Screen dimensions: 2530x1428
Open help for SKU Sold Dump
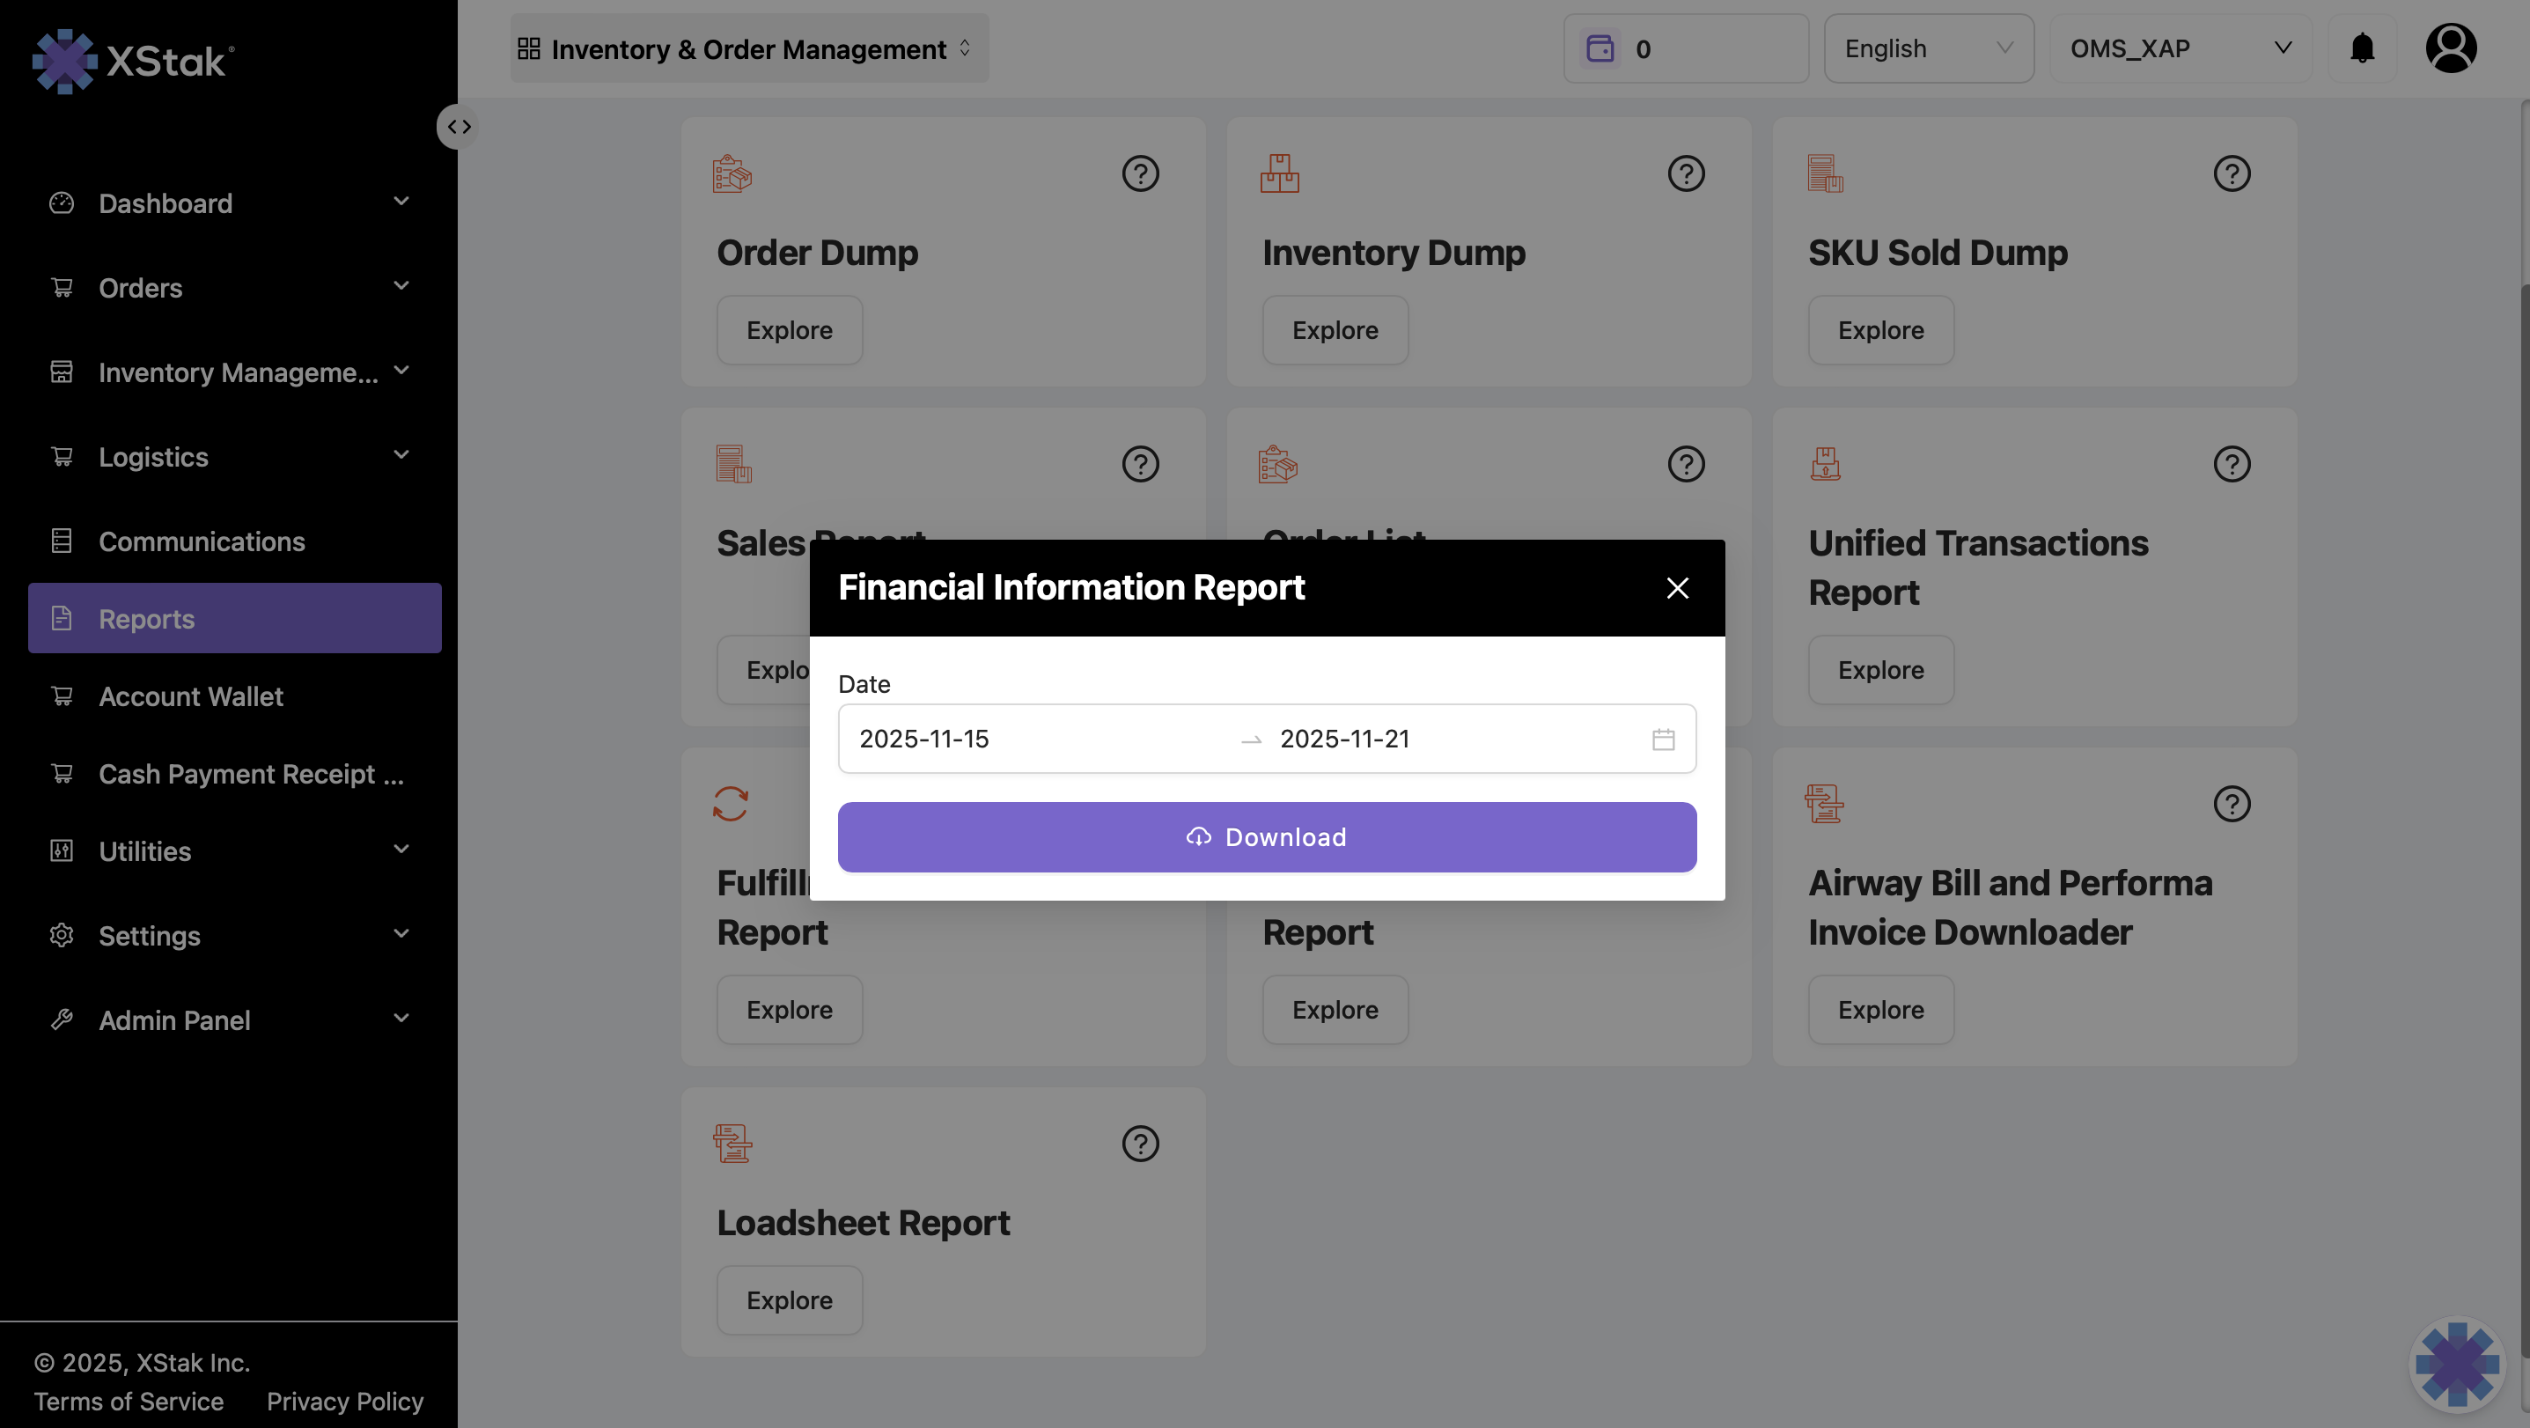click(2232, 173)
